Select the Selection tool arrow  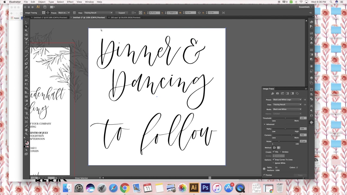[26, 22]
